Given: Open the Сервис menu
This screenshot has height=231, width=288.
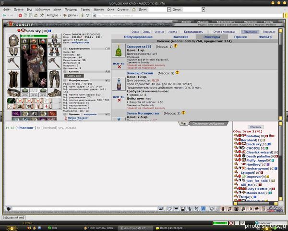Looking at the screenshot, I should pos(85,10).
